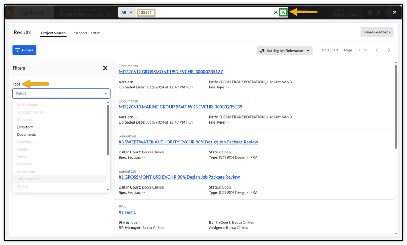
Task: Open MD220612 GROSSMONT USD EVCHR document link
Action: point(171,72)
